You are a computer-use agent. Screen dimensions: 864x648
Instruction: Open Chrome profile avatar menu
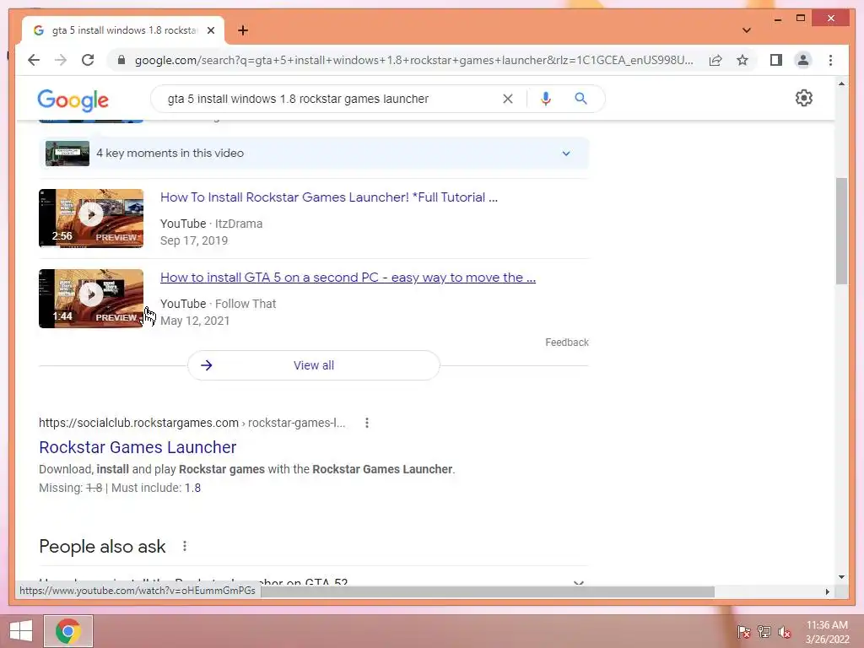pyautogui.click(x=803, y=60)
